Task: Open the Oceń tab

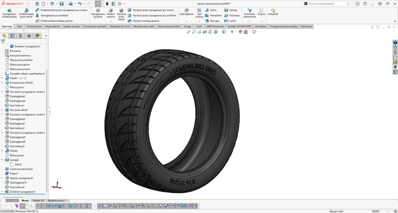Action: point(199,26)
